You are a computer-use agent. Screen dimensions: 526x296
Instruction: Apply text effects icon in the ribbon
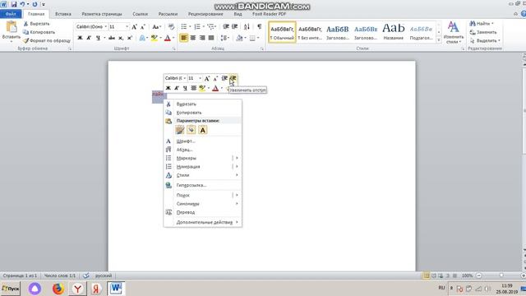click(142, 38)
